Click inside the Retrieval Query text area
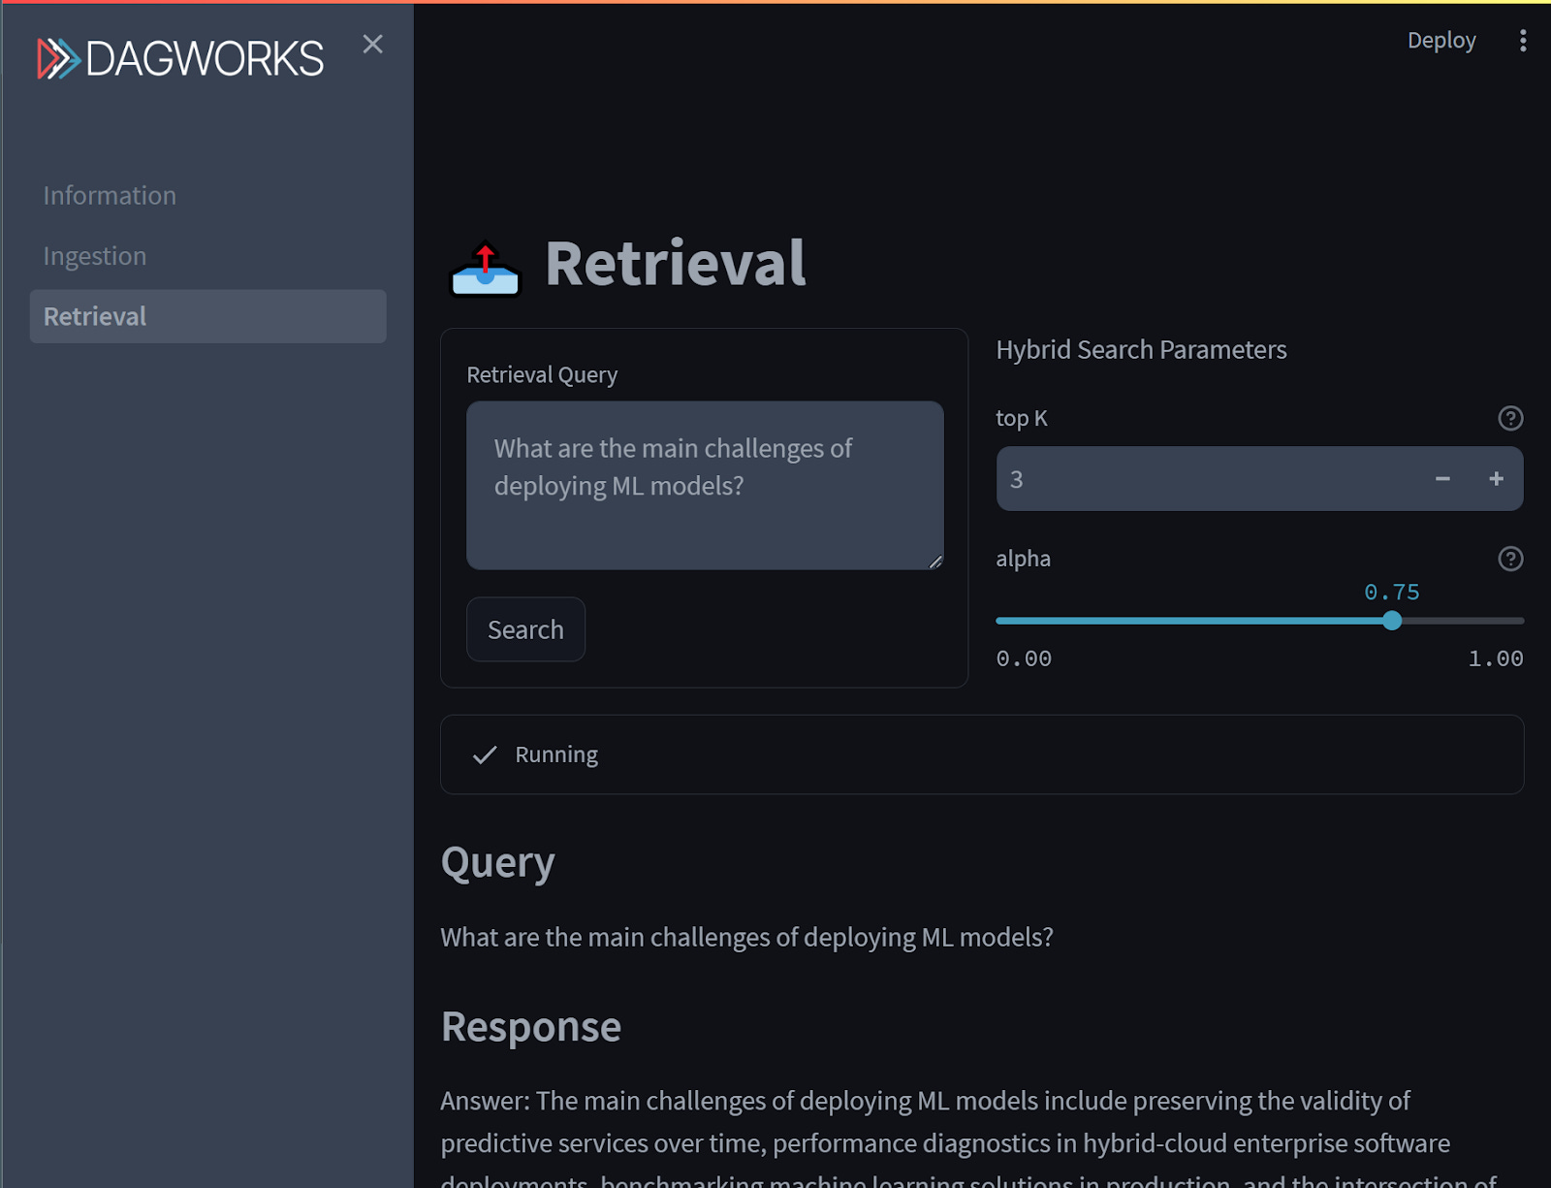 tap(705, 484)
